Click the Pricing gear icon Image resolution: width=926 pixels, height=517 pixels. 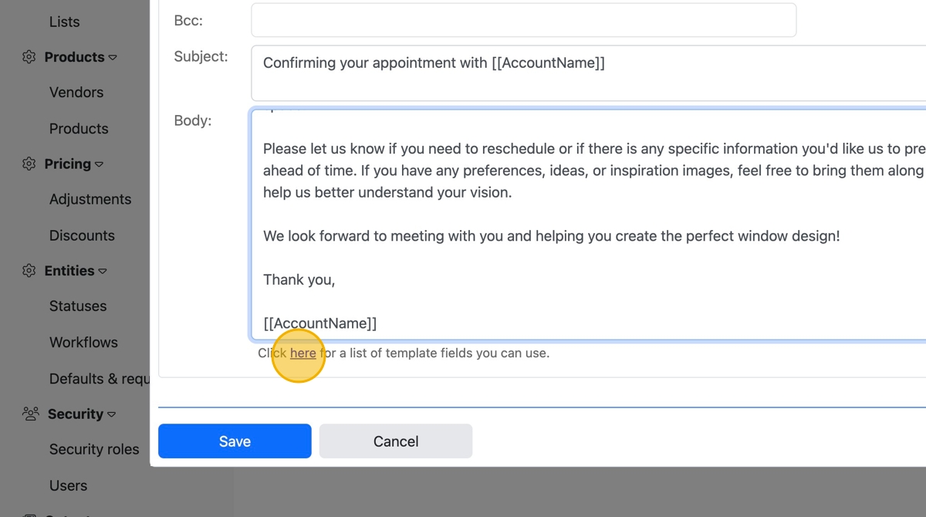tap(29, 164)
